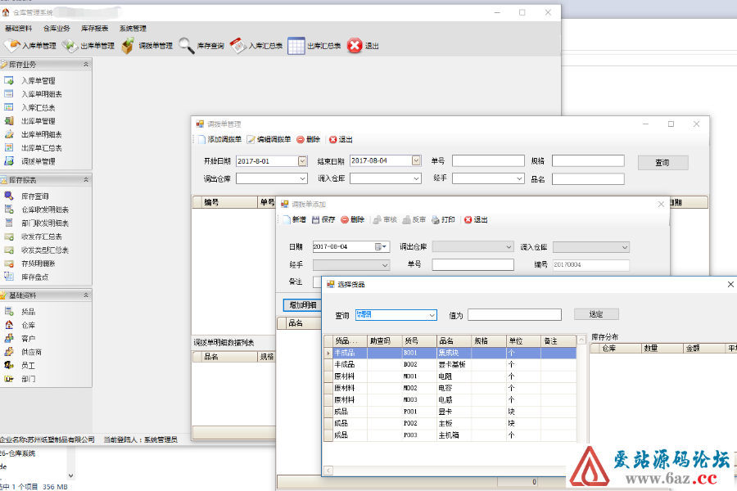This screenshot has width=737, height=491.
Task: Click 删除 in the 调拨单添加 toolbar
Action: [x=352, y=220]
